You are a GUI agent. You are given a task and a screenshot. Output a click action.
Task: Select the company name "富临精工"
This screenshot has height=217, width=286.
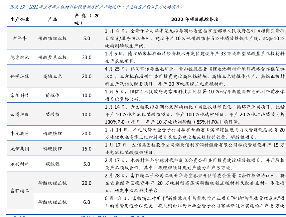click(20, 191)
